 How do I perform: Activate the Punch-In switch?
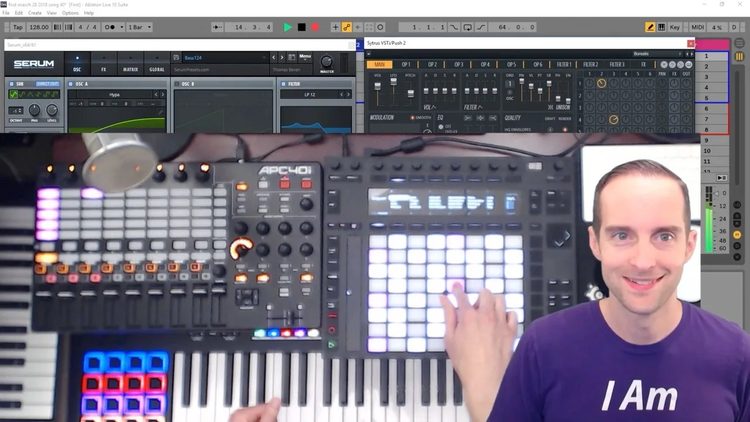[x=455, y=27]
